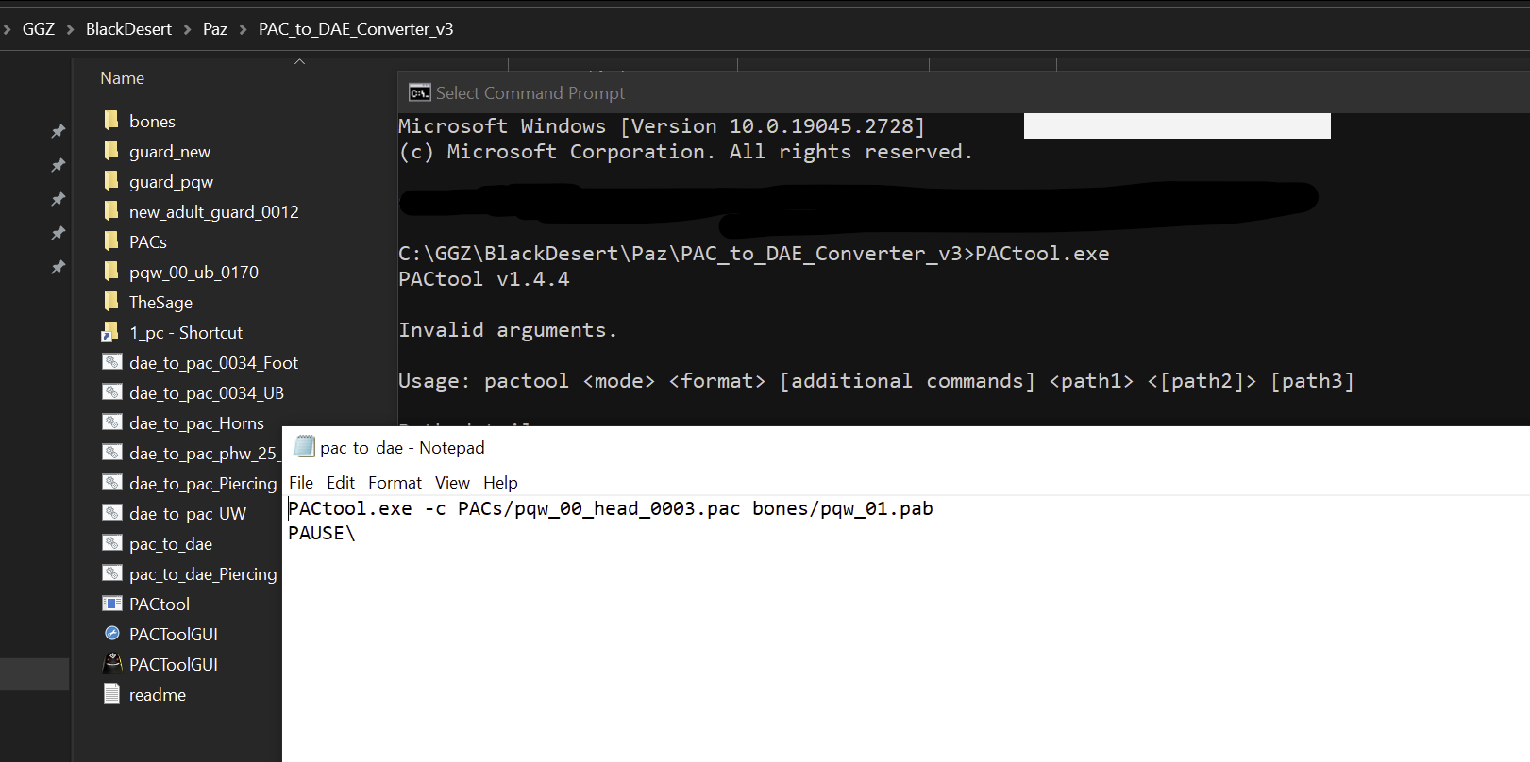Open the File menu in Notepad

(x=301, y=483)
